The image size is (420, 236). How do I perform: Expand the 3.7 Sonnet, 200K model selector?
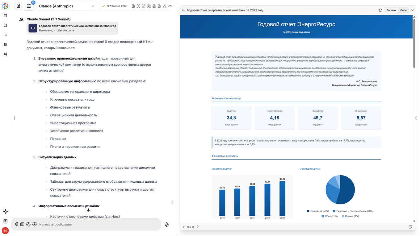tap(115, 6)
